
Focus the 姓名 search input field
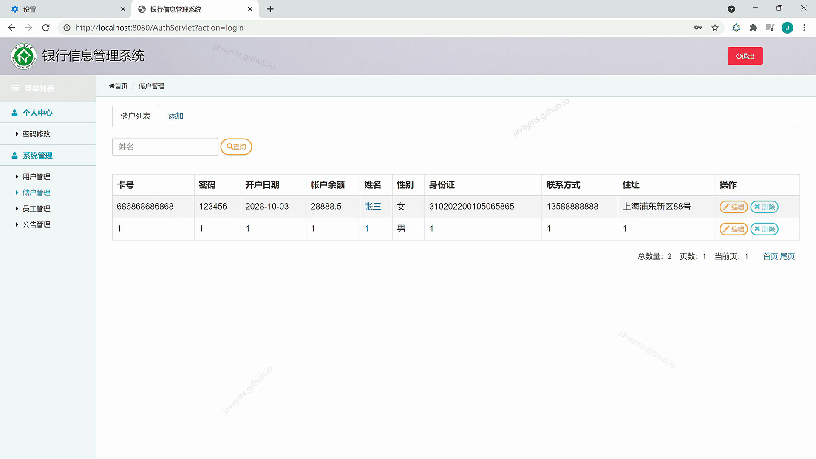[x=165, y=147]
